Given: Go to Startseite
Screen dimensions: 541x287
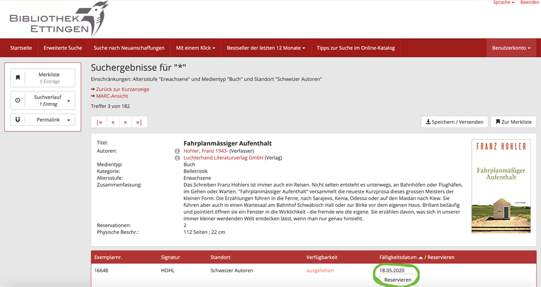Looking at the screenshot, I should tap(21, 48).
